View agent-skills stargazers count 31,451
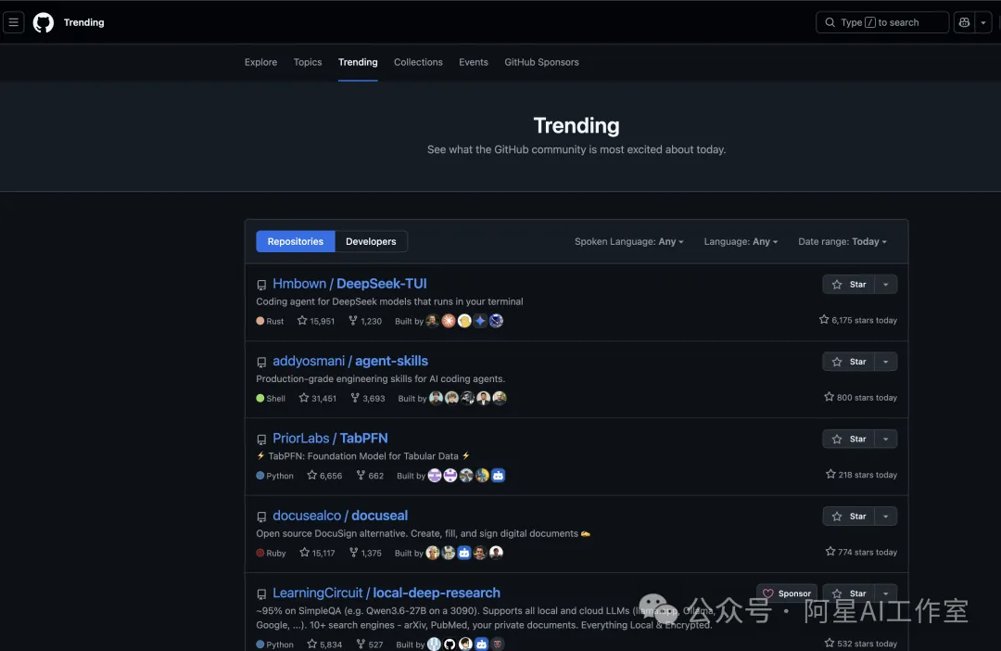 click(317, 398)
